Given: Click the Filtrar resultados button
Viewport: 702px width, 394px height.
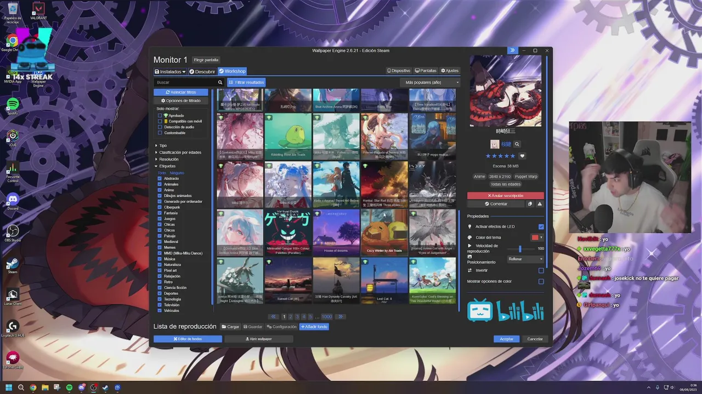Looking at the screenshot, I should pyautogui.click(x=246, y=83).
